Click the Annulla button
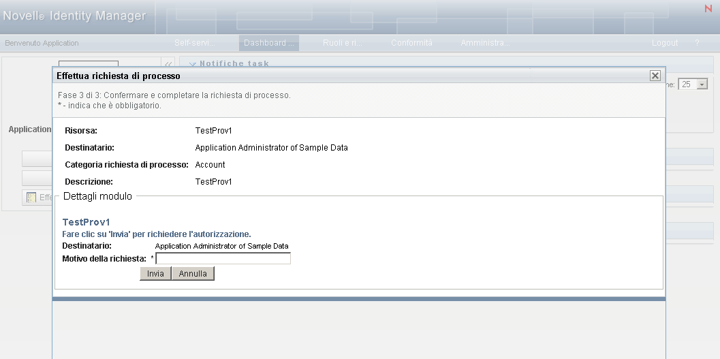Screen dimensions: 720x359 193,274
